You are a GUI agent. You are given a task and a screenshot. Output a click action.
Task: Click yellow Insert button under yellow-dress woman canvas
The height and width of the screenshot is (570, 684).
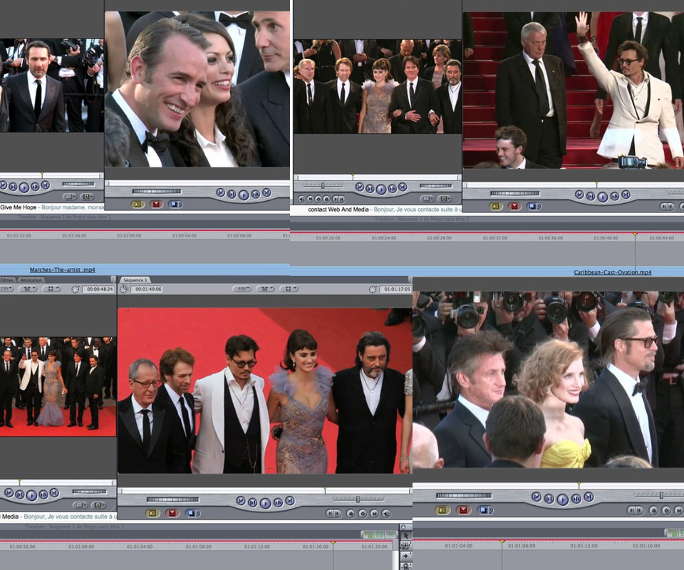point(442,510)
